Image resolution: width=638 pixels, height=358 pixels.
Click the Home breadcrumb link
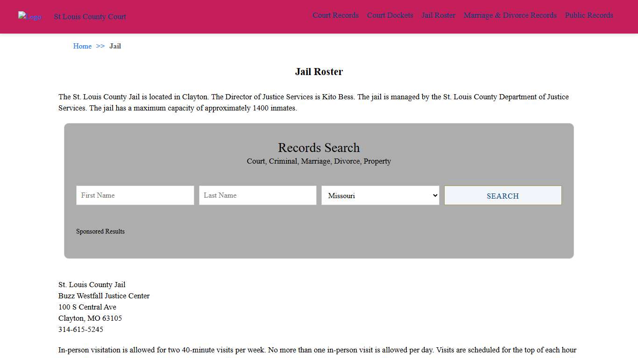pos(82,46)
